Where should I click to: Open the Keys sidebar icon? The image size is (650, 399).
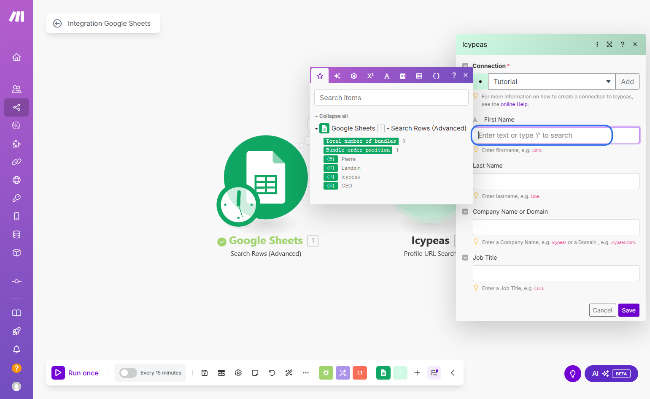pyautogui.click(x=16, y=198)
